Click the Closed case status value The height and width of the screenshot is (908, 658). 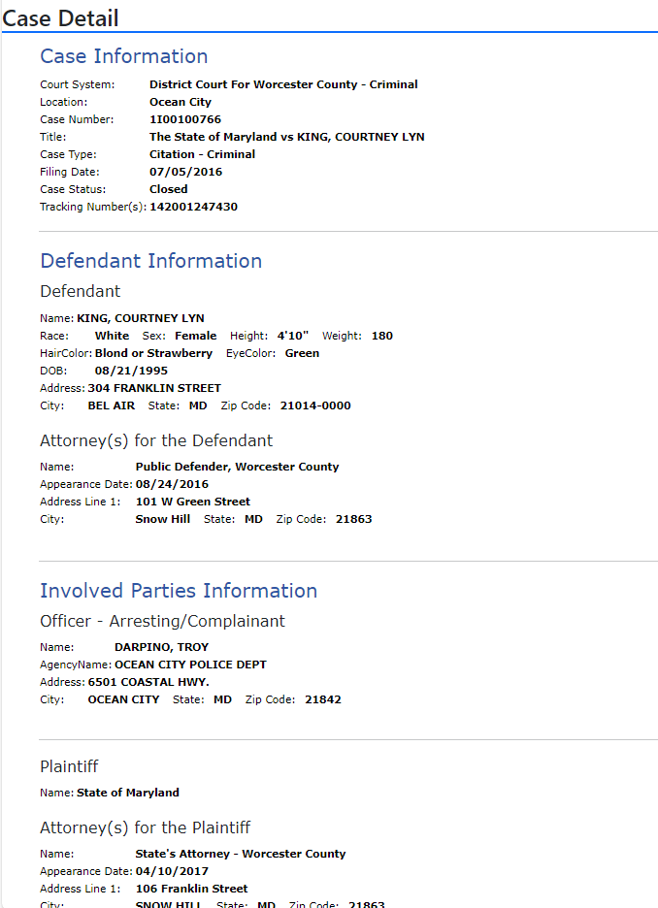[169, 189]
